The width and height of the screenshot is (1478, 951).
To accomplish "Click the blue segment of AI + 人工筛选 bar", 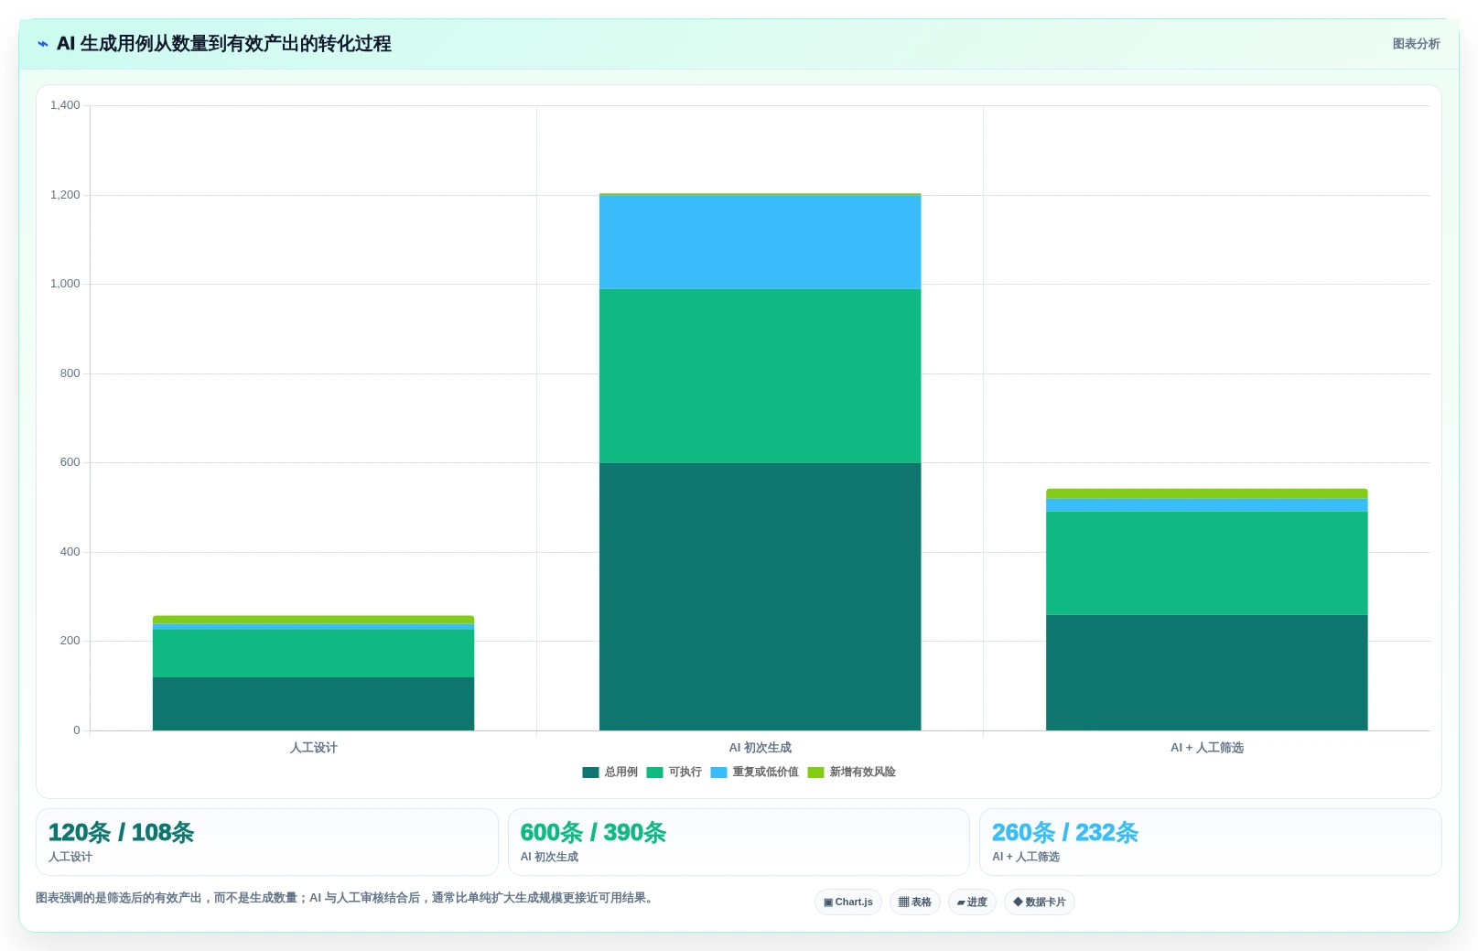I will click(1206, 505).
